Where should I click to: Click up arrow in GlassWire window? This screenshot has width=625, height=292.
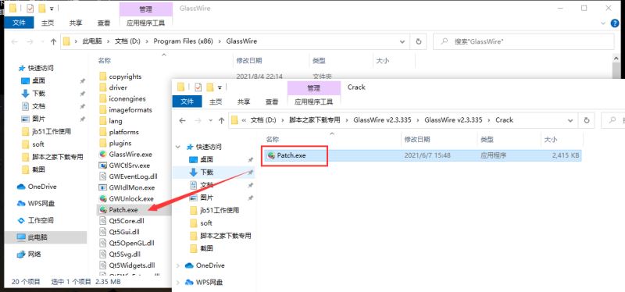point(53,41)
